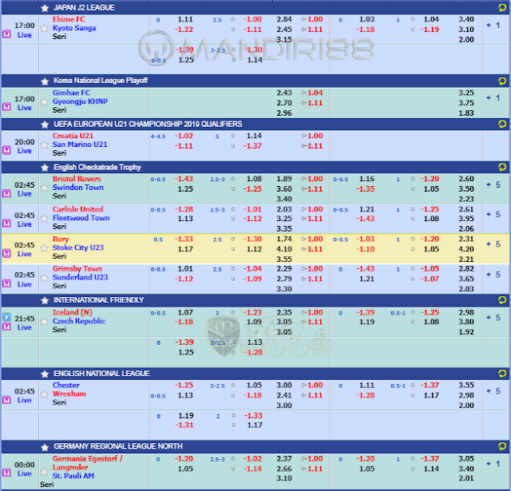Select Carlisle United over odds -1.01
Screen dimensions: 511x491
pos(252,209)
